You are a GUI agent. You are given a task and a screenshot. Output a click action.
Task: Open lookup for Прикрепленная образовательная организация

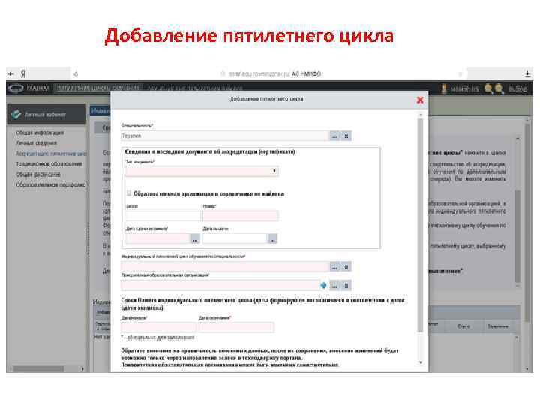click(x=334, y=285)
